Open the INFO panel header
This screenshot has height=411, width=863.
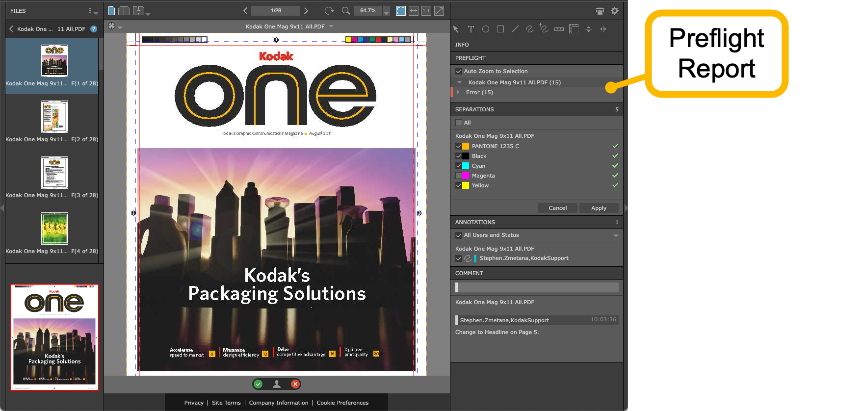point(537,45)
